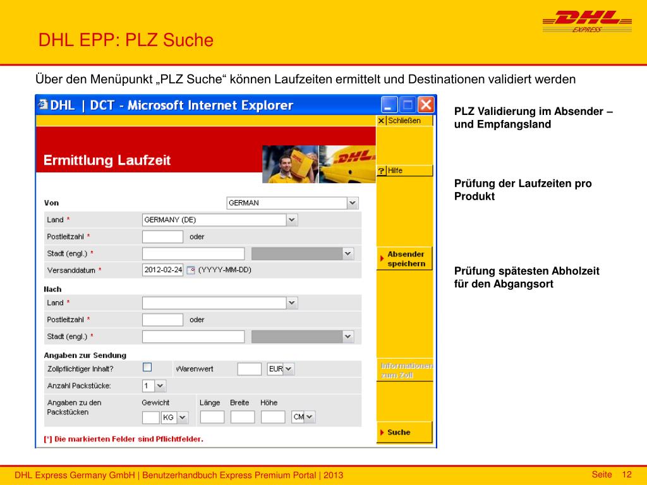This screenshot has height=485, width=647.
Task: Click the Nach Postleitzahl input field
Action: [x=162, y=320]
